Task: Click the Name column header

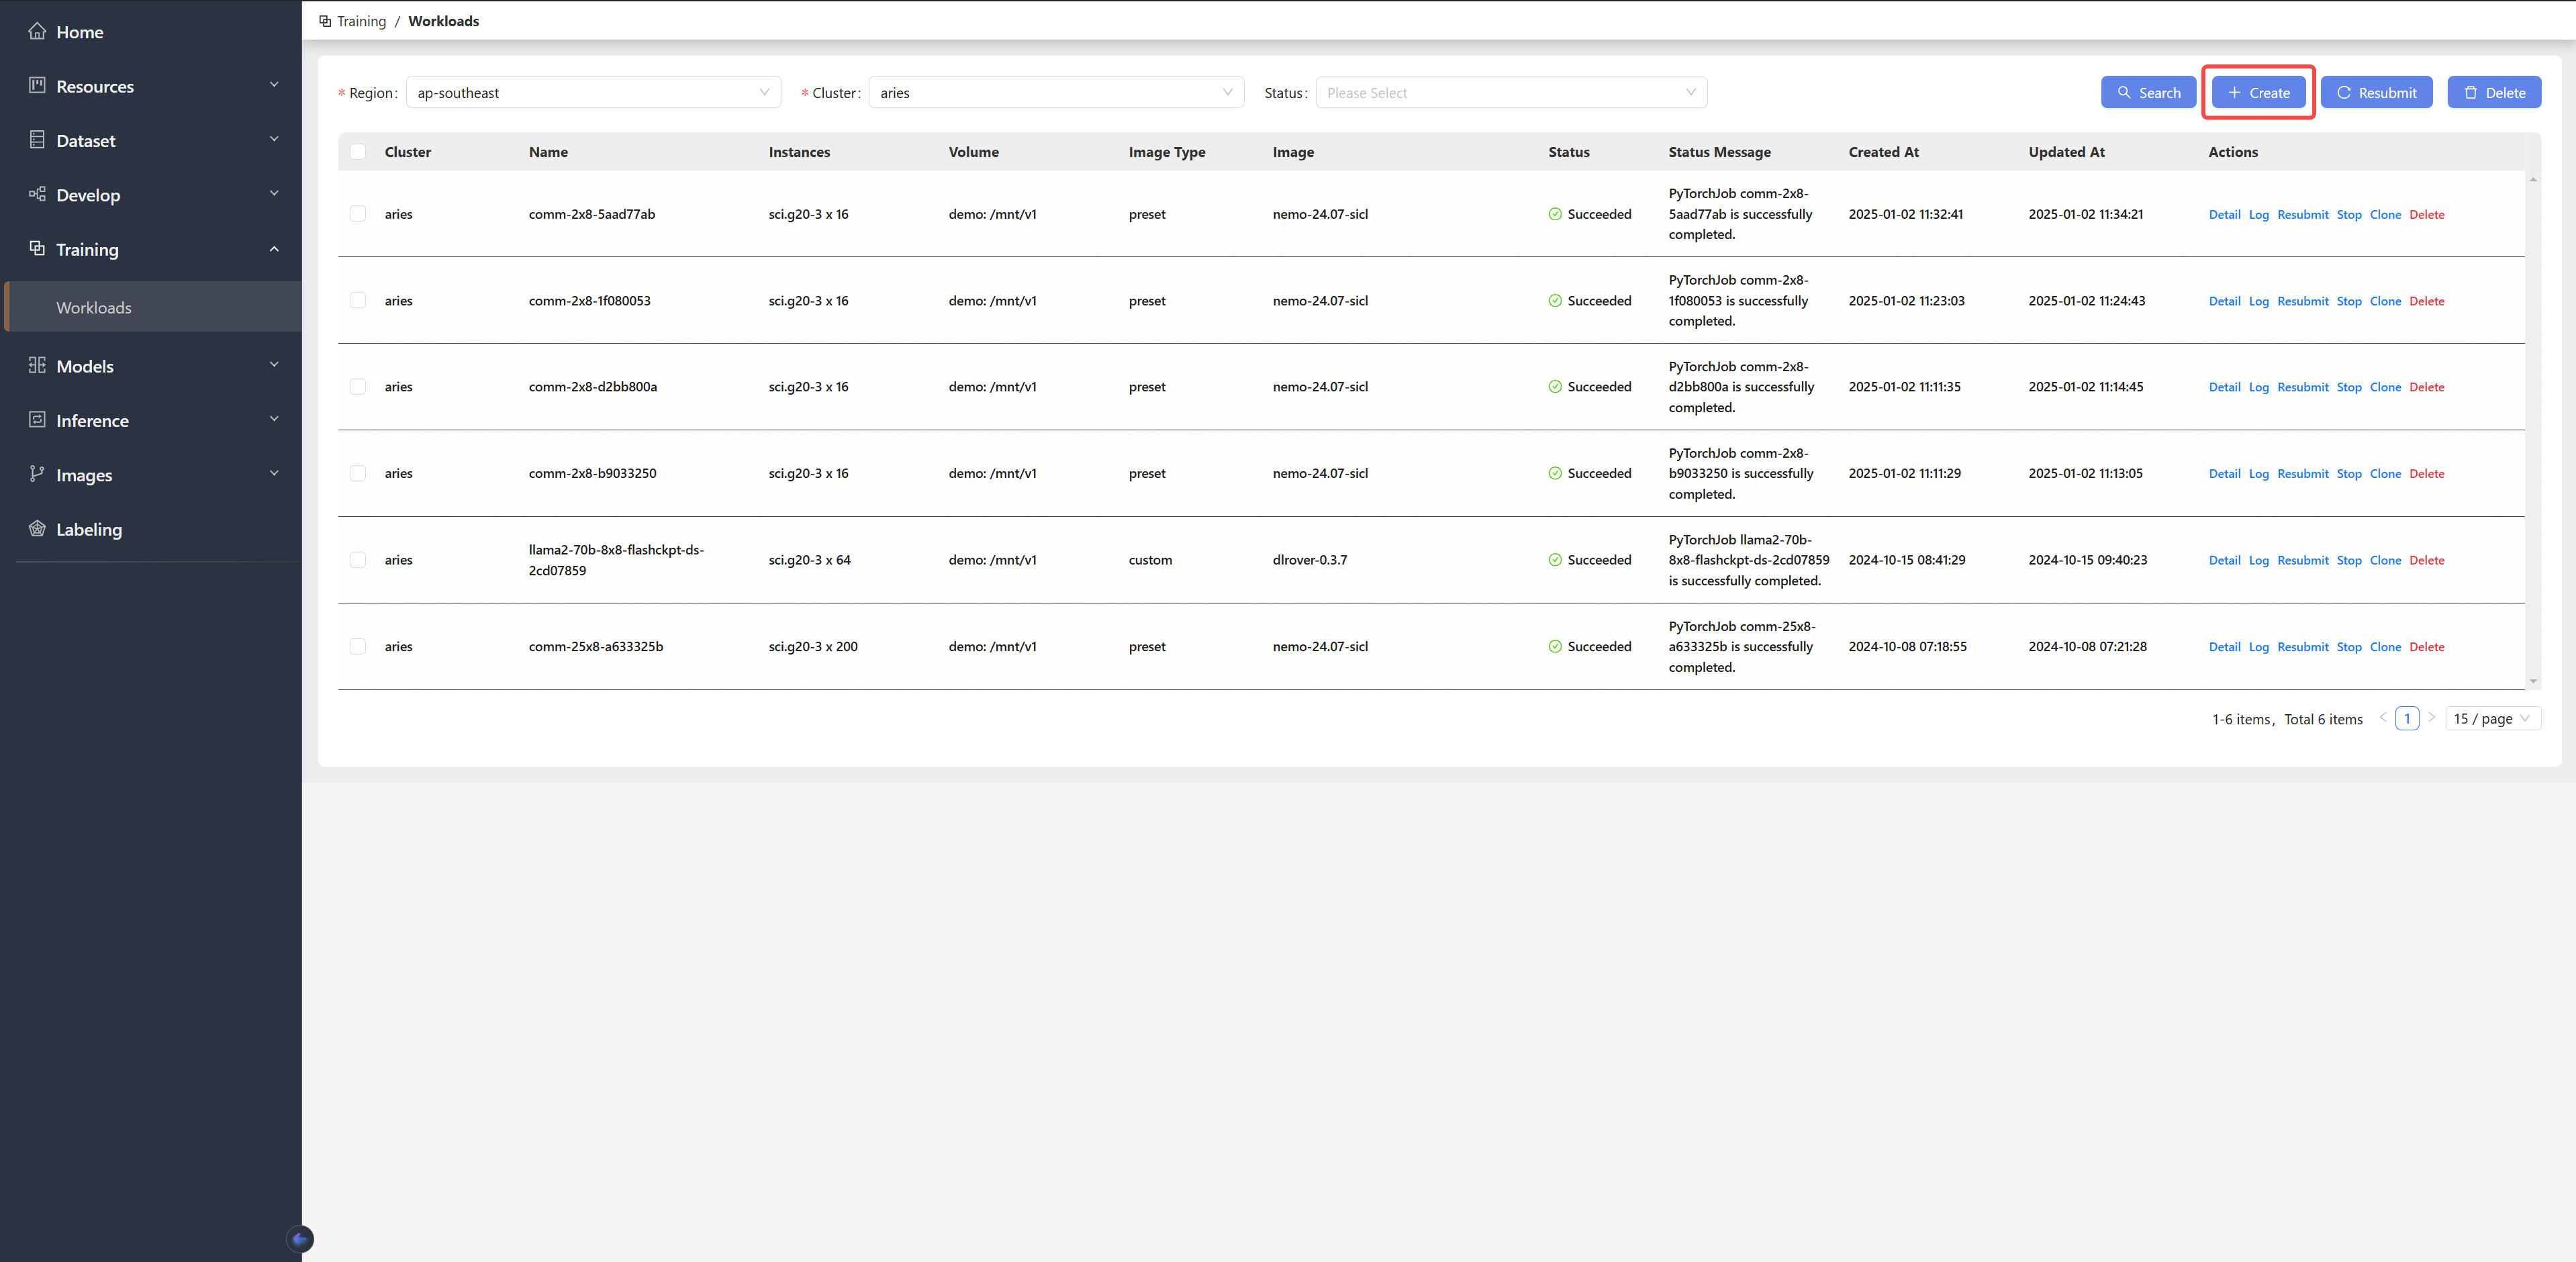Action: pyautogui.click(x=548, y=152)
